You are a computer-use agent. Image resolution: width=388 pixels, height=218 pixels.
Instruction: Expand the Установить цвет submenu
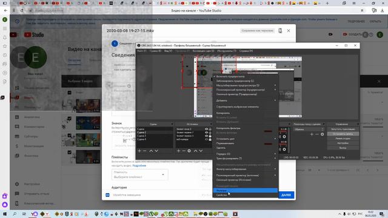tap(246, 139)
